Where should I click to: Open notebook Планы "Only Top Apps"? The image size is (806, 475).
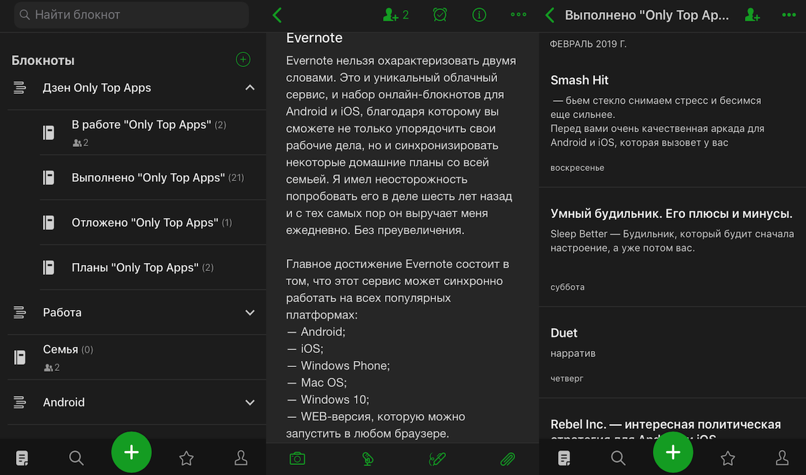[x=153, y=268]
